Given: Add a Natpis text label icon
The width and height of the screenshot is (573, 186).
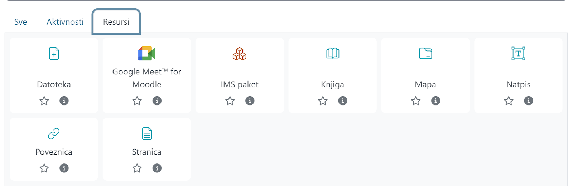Looking at the screenshot, I should pos(518,54).
